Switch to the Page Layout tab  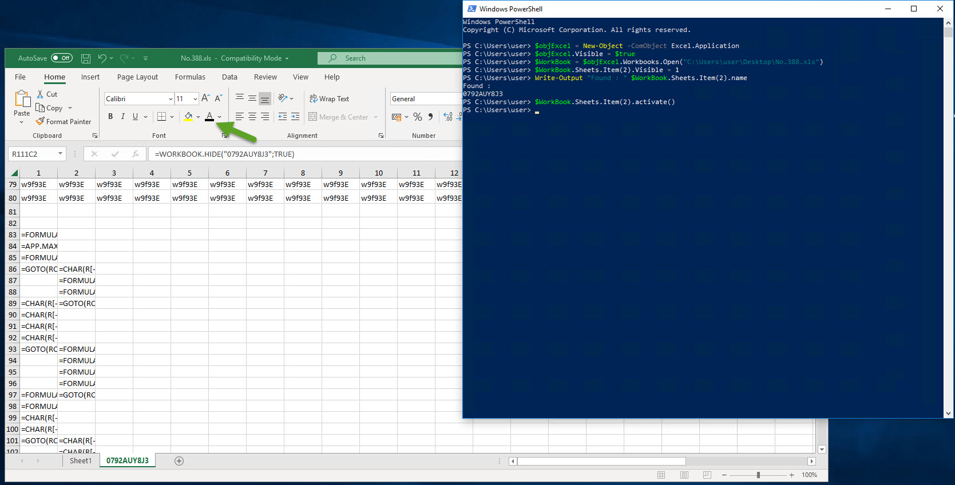click(137, 77)
